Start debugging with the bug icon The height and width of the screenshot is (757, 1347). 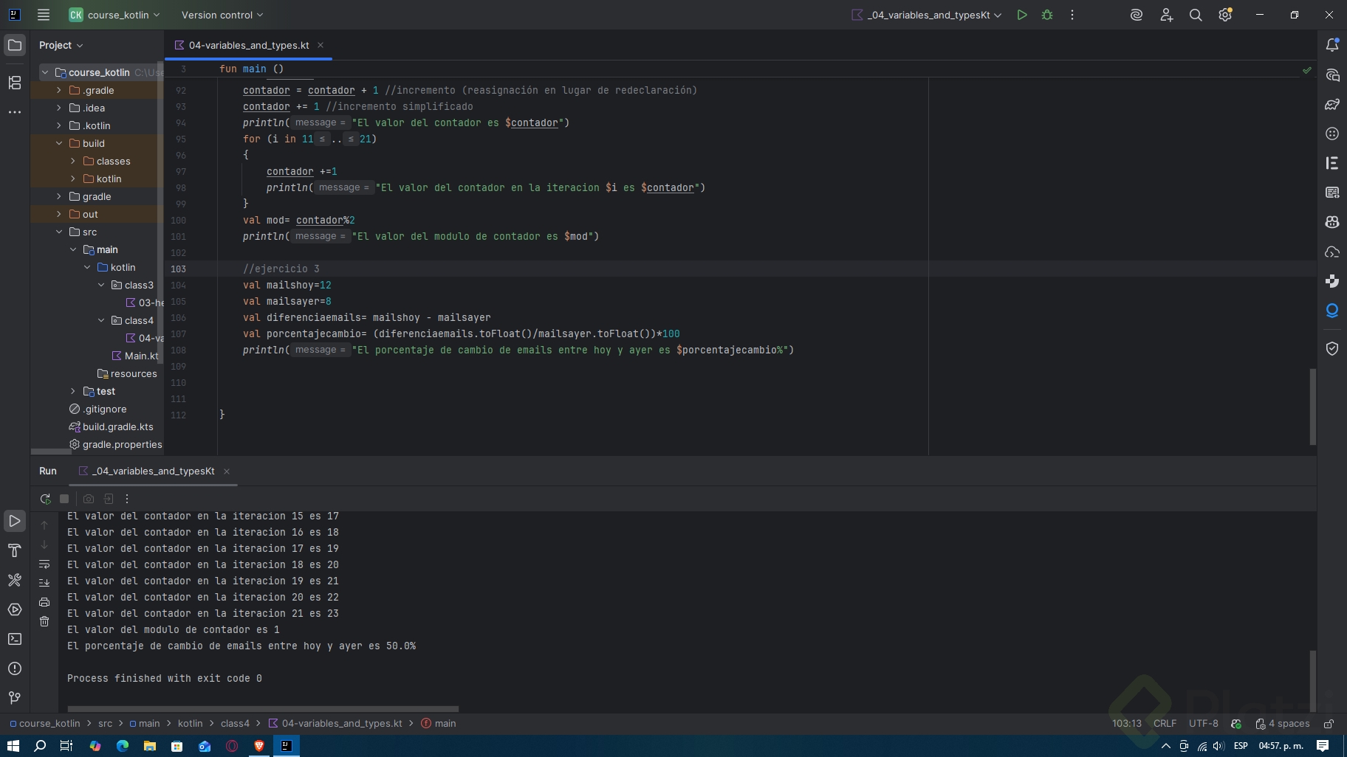pyautogui.click(x=1047, y=15)
